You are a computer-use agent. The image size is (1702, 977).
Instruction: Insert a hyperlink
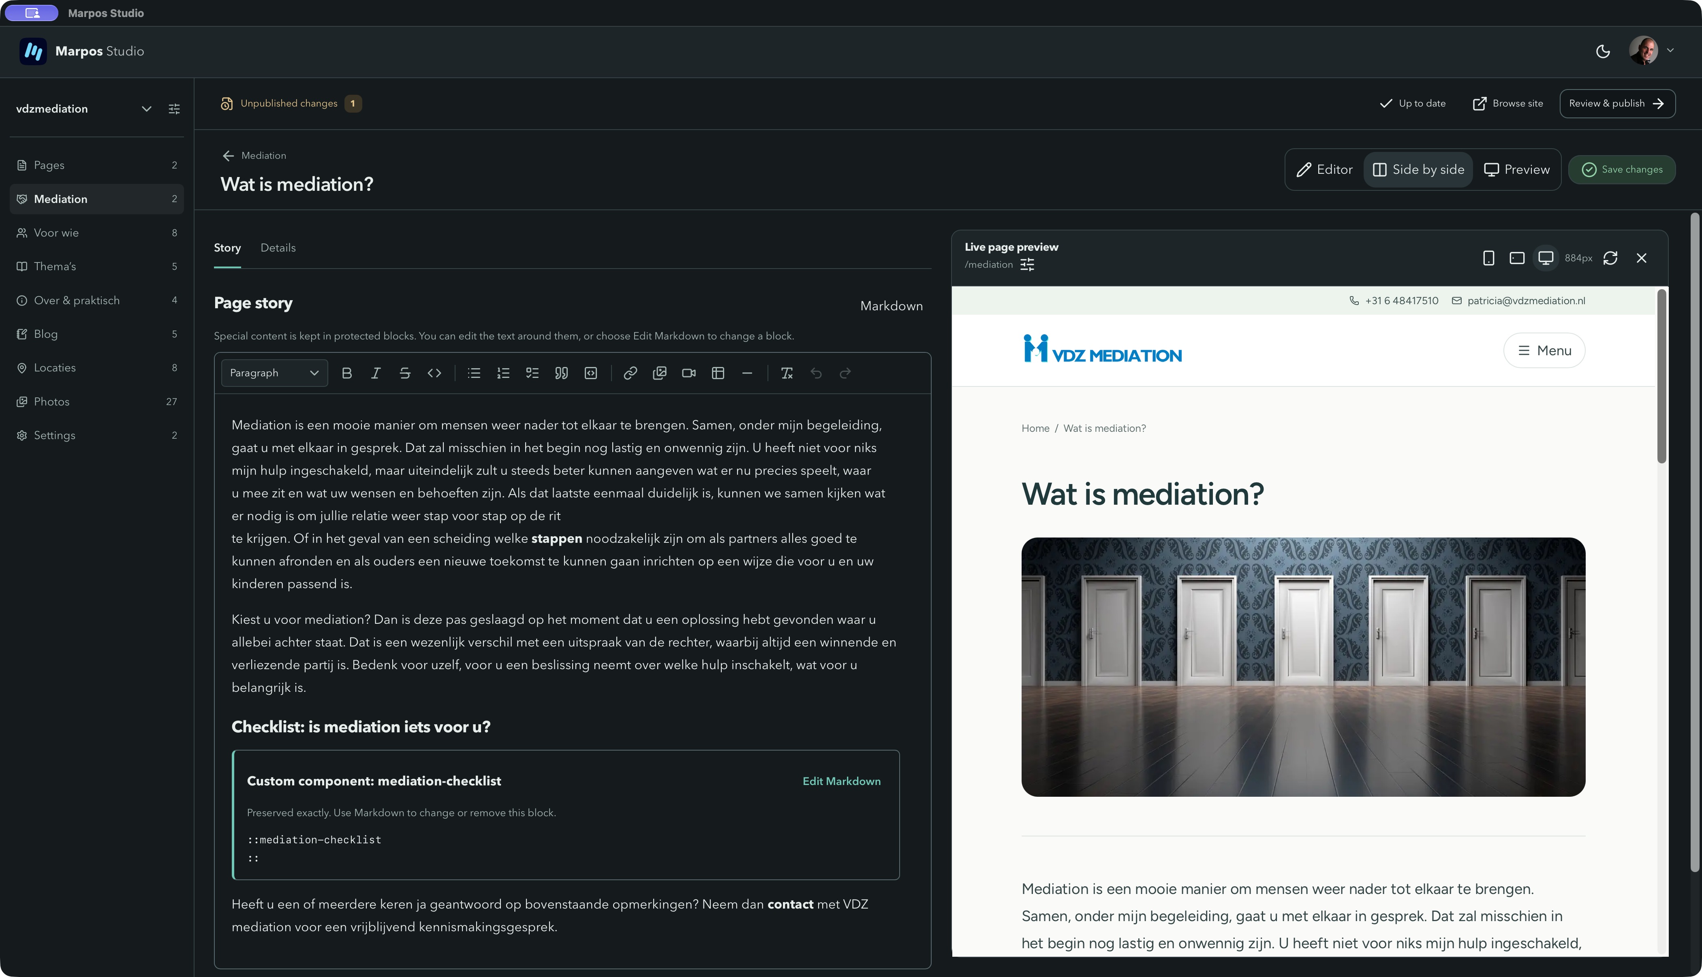tap(630, 373)
